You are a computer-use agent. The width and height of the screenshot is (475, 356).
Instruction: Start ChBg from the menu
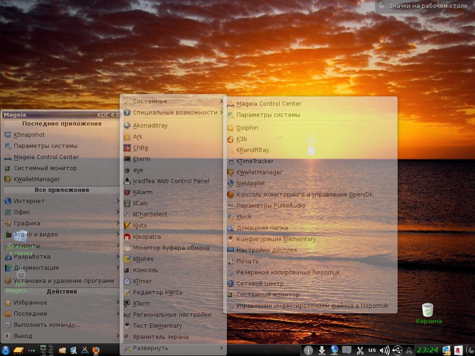(x=173, y=148)
